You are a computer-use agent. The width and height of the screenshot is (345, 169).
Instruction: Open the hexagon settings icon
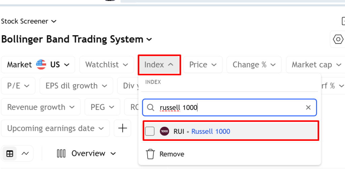338,39
